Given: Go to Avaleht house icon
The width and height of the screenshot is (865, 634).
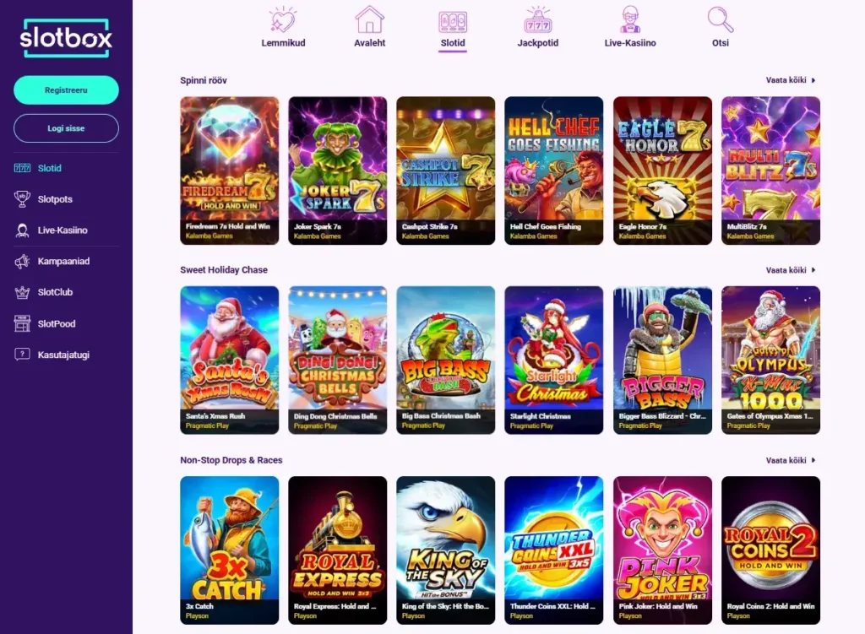Looking at the screenshot, I should 369,20.
